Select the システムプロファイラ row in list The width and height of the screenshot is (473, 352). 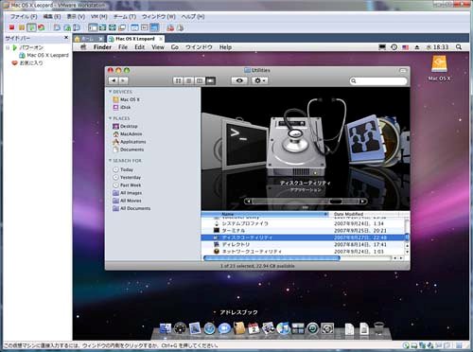pos(303,223)
